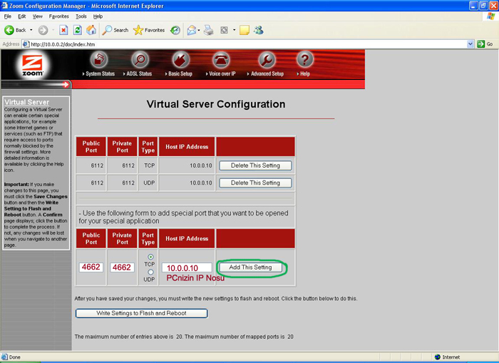
Task: Click the Virtual Server Configuration heading
Action: click(x=216, y=104)
